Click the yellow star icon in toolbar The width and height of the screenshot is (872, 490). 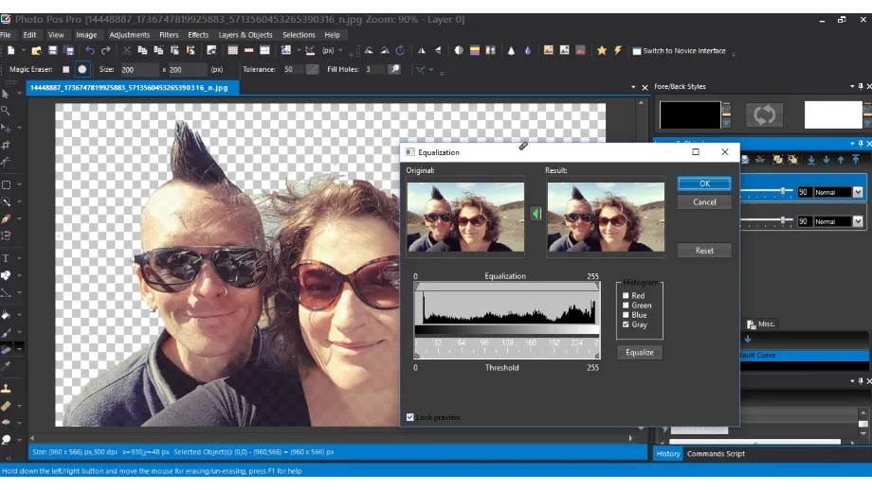(x=601, y=51)
